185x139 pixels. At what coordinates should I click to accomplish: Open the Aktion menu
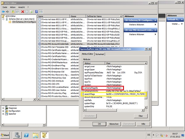click(13, 7)
